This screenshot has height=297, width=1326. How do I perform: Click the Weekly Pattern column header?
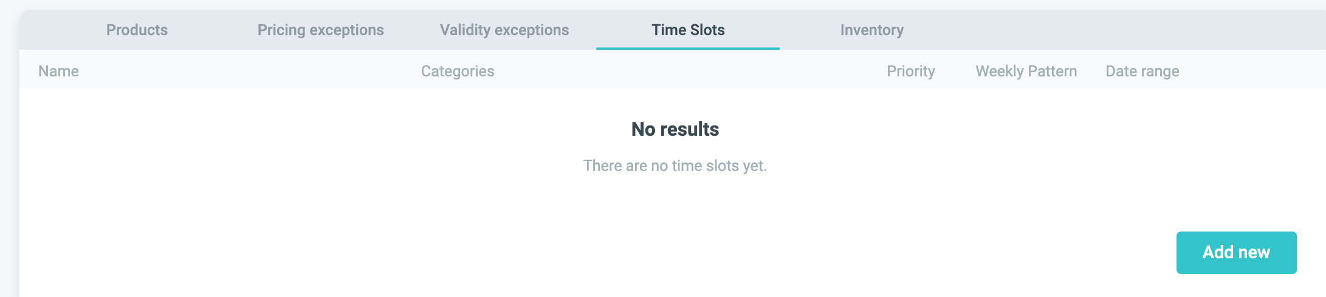(x=1026, y=71)
